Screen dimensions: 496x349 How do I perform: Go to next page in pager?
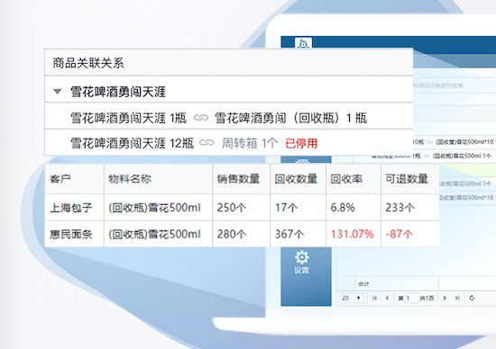pyautogui.click(x=445, y=298)
